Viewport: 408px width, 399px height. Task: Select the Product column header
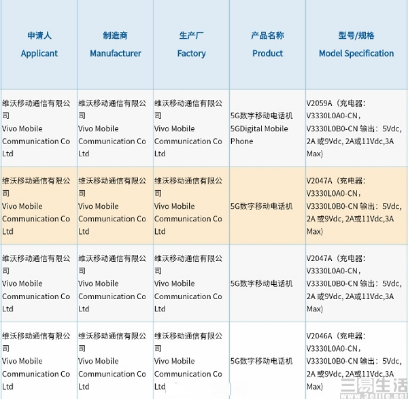coord(267,45)
